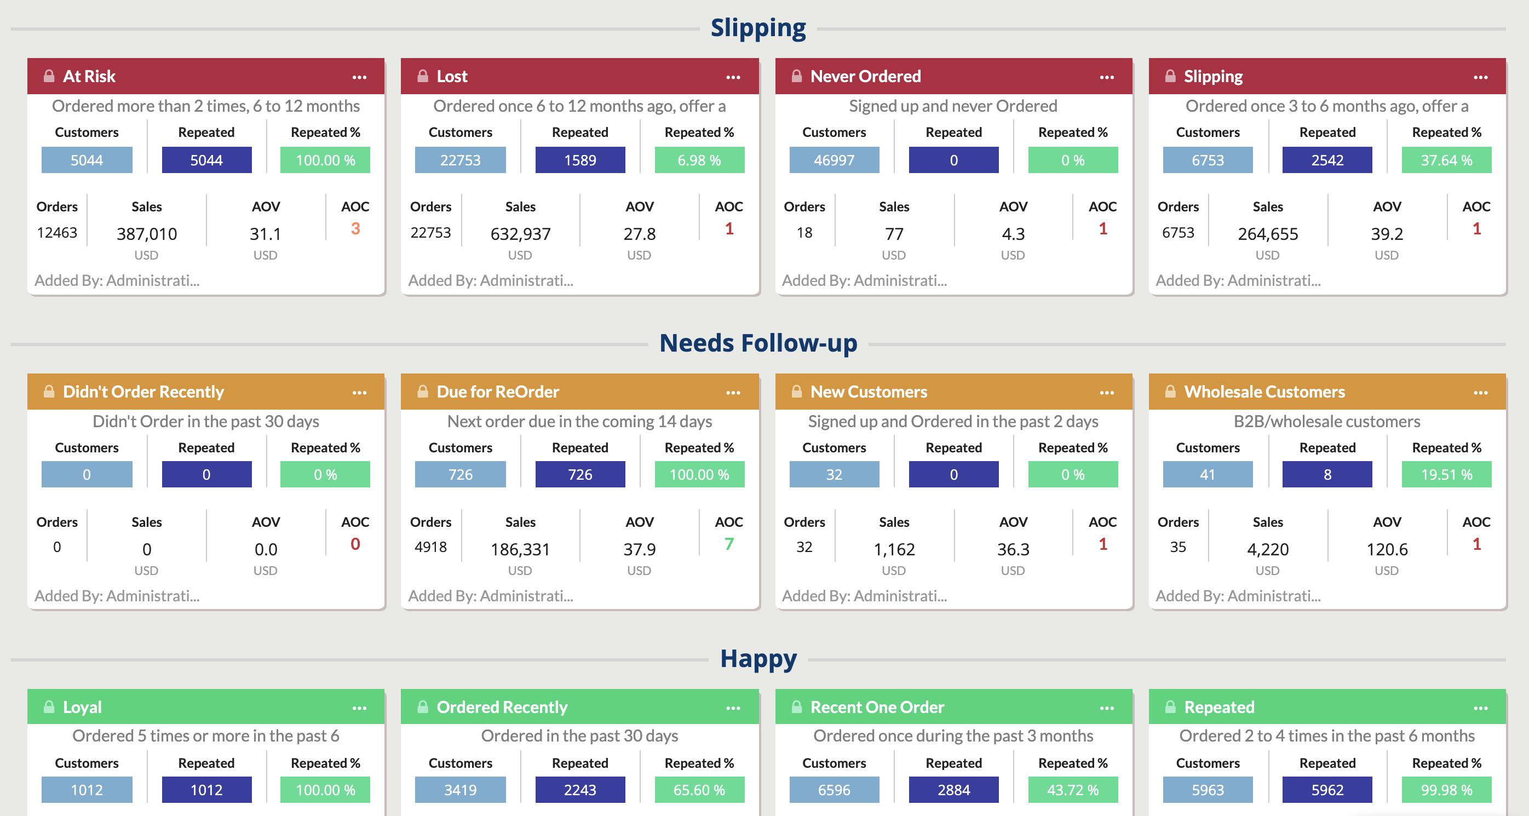Open the Lost segment title
Image resolution: width=1529 pixels, height=816 pixels.
point(452,77)
